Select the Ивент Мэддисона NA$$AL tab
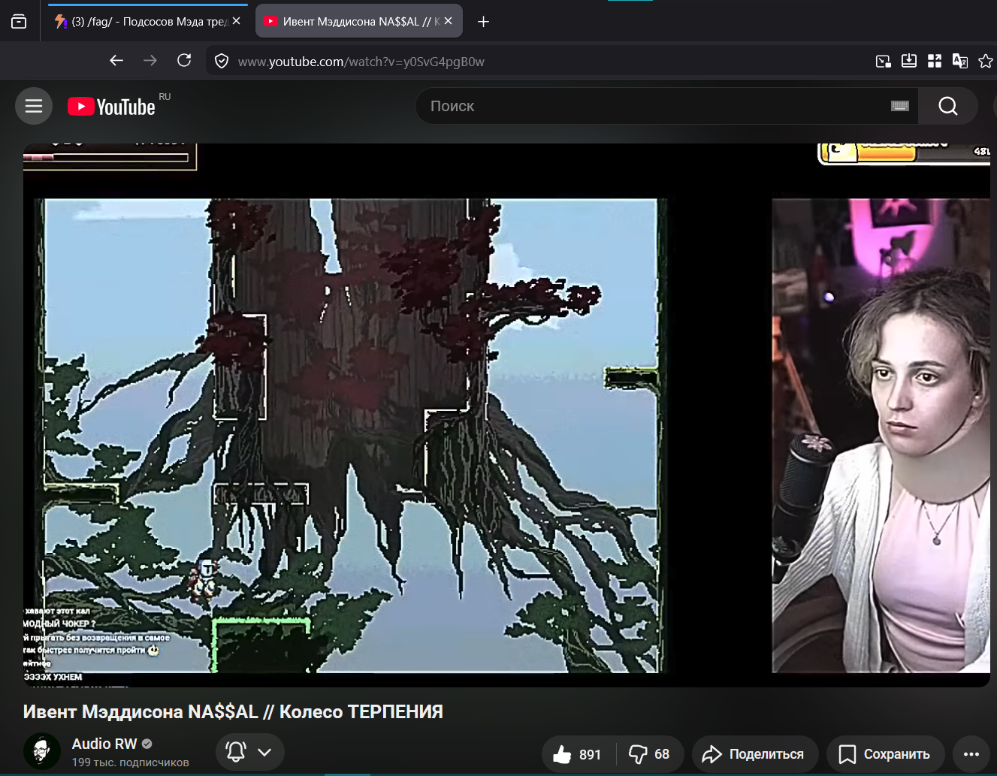997x776 pixels. (359, 22)
